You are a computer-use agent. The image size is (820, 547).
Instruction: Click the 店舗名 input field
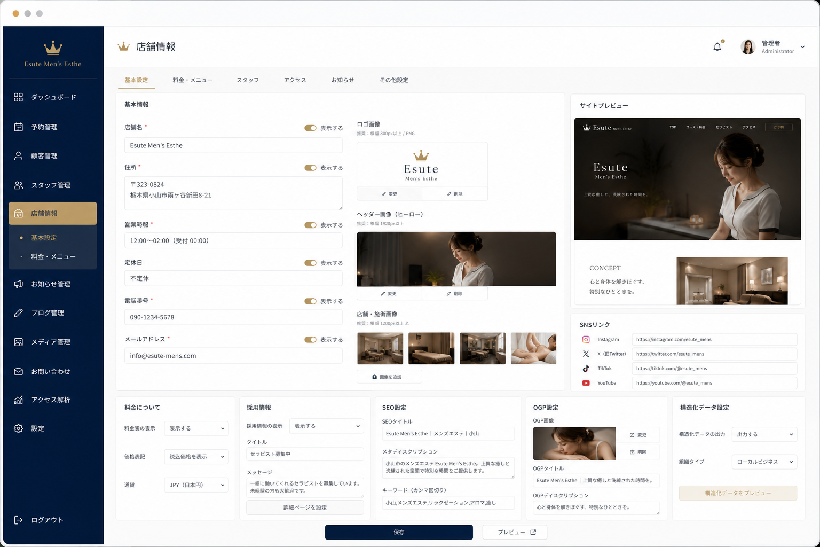click(233, 145)
